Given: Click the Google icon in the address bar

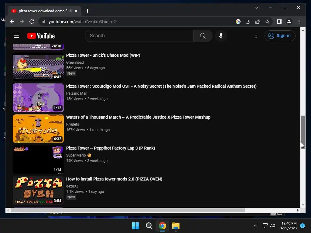Looking at the screenshot, I should [238, 22].
